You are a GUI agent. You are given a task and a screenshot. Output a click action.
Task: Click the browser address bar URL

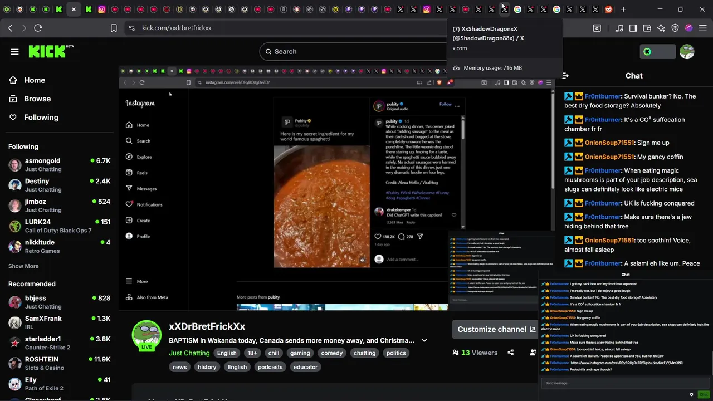177,28
